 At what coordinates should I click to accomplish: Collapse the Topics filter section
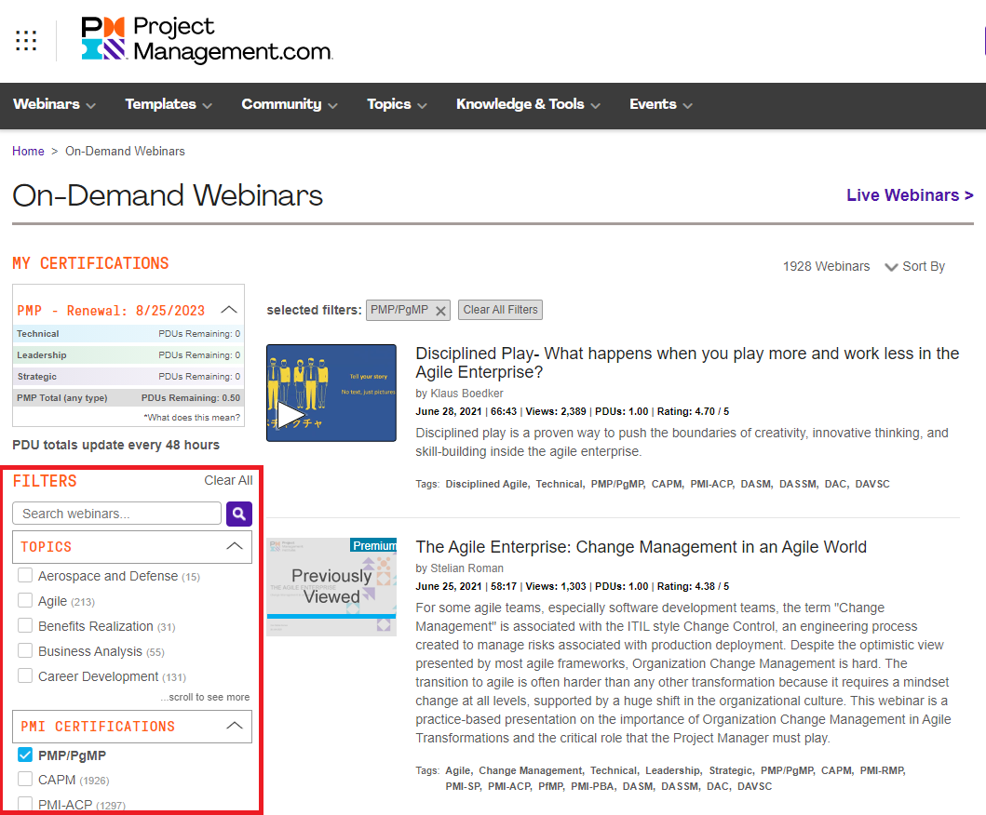pos(236,547)
